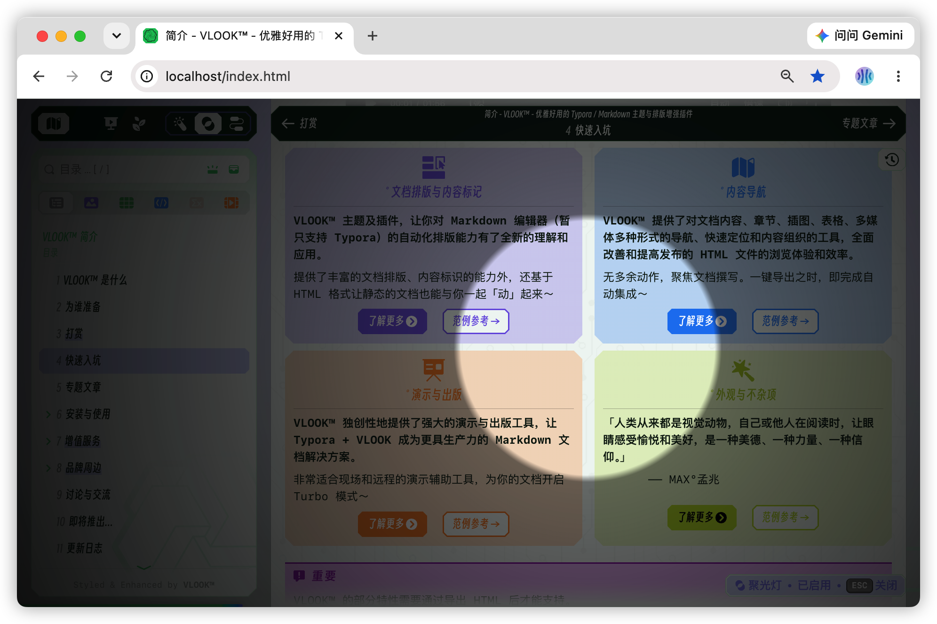Activate the laser pointer wand tool
This screenshot has height=624, width=937.
(180, 124)
